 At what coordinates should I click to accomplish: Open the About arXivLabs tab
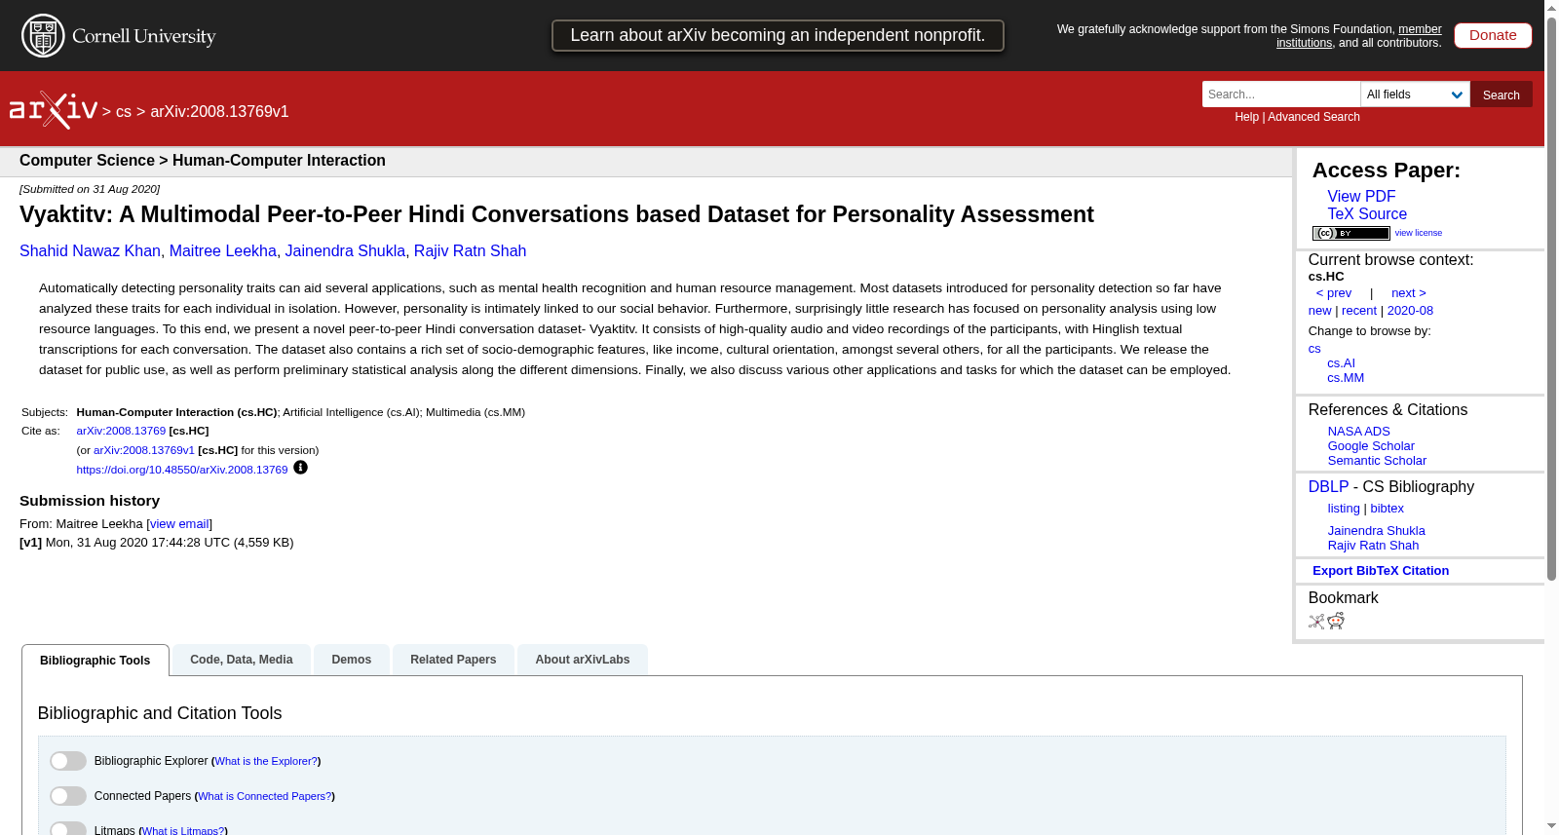(x=583, y=660)
